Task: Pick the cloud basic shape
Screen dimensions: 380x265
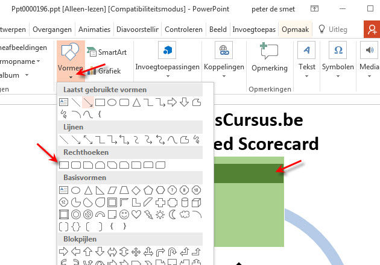Action: click(x=185, y=214)
